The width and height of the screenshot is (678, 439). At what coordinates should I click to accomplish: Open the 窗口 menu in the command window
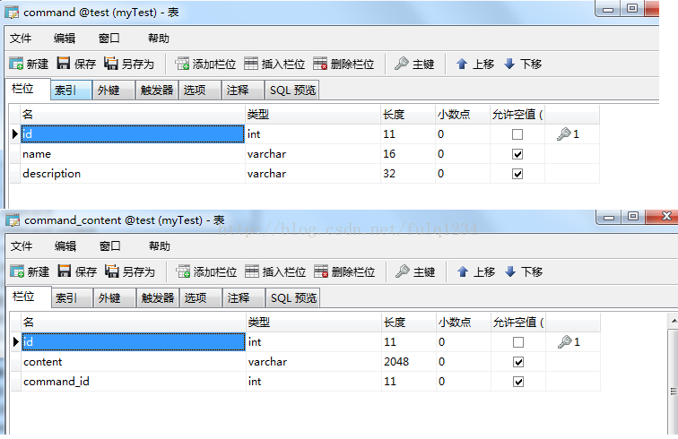[x=109, y=39]
